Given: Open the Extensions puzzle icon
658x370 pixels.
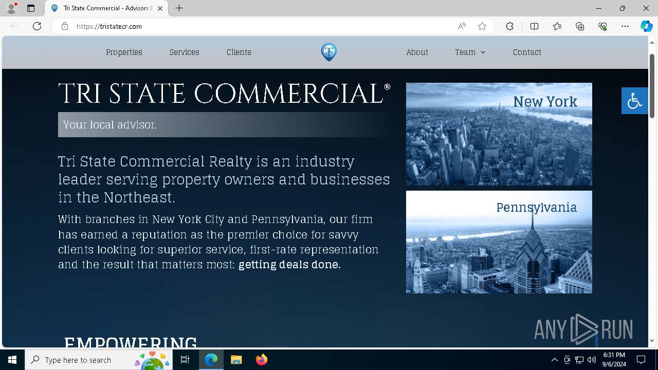Looking at the screenshot, I should click(x=509, y=26).
